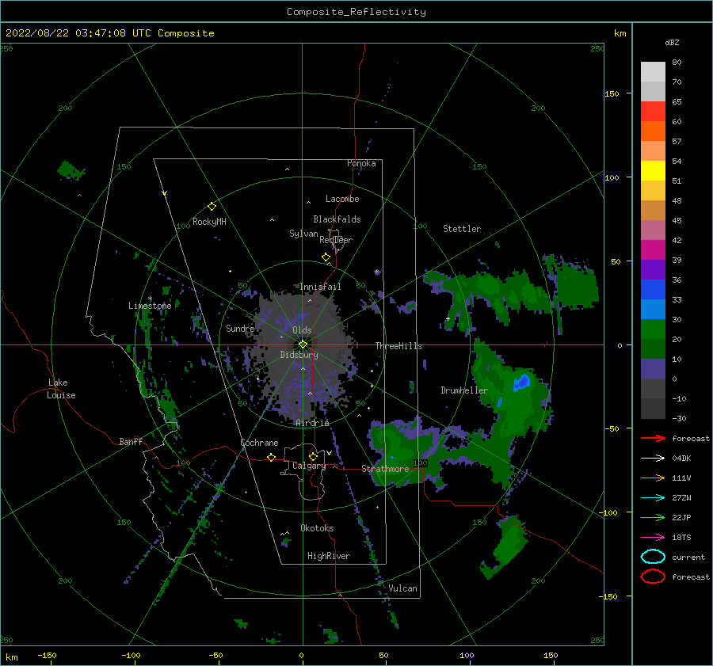Click the yellow V marker northwest of RockyMH
This screenshot has width=713, height=666.
tap(165, 193)
